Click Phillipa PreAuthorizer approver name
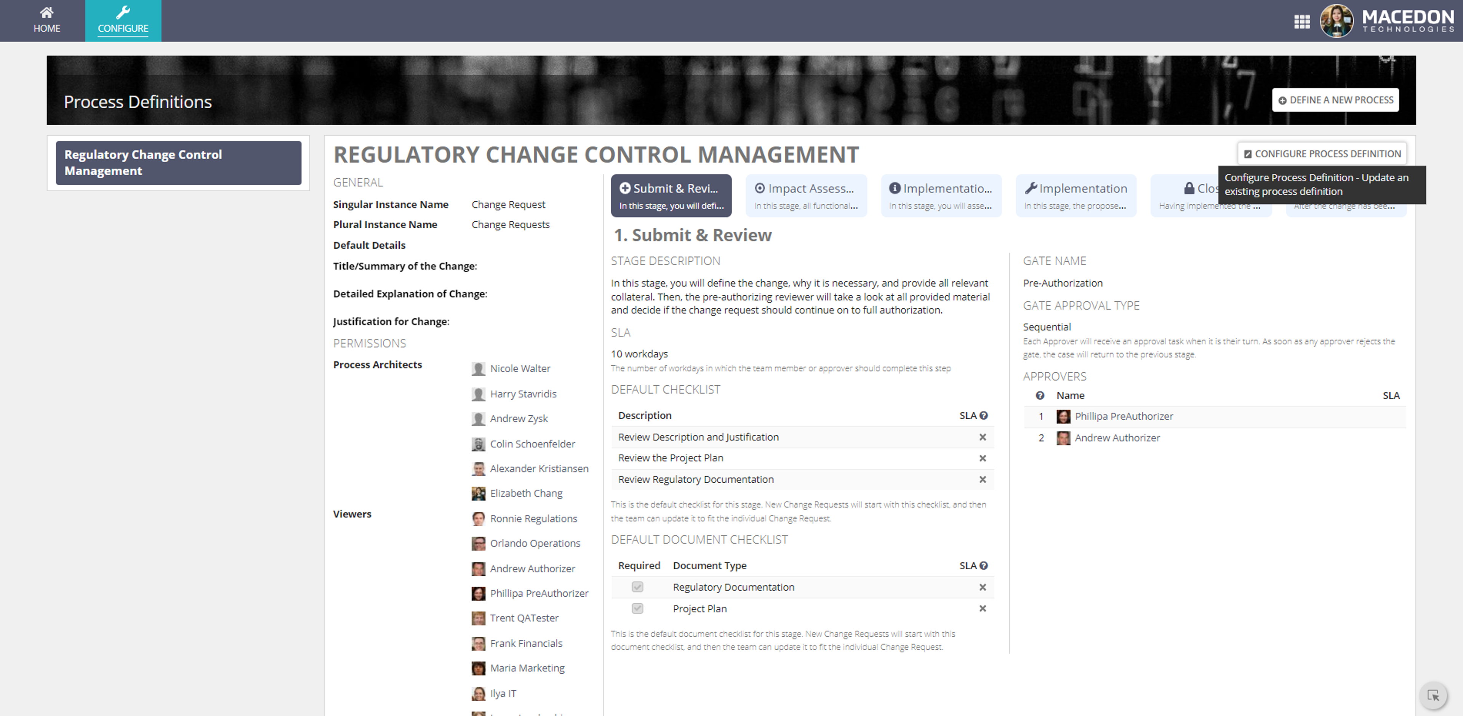Image resolution: width=1463 pixels, height=716 pixels. (1124, 416)
